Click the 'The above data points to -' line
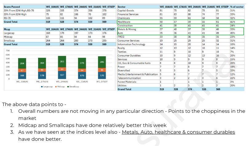Image resolution: width=248 pixels, height=146 pixels. (34, 105)
